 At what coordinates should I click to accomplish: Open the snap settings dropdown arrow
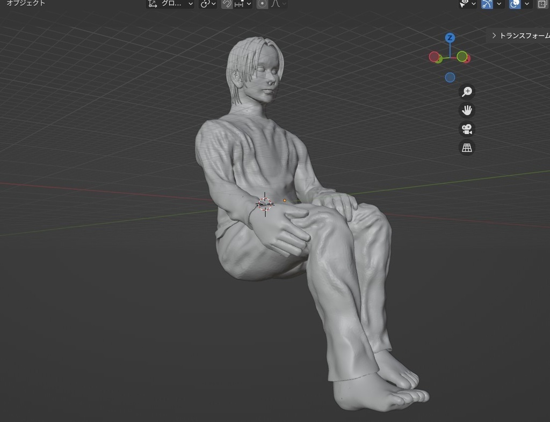(x=248, y=4)
